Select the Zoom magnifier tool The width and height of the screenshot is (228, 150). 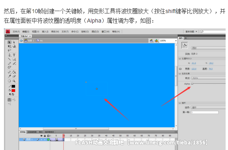pos(14,81)
